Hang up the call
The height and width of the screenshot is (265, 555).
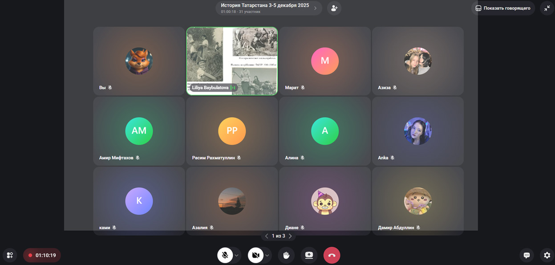coord(332,255)
